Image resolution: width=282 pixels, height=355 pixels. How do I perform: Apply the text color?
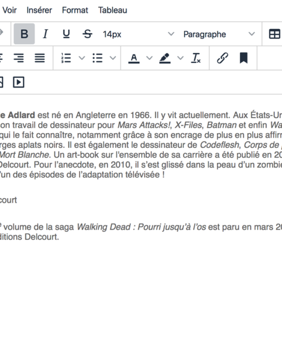click(134, 58)
